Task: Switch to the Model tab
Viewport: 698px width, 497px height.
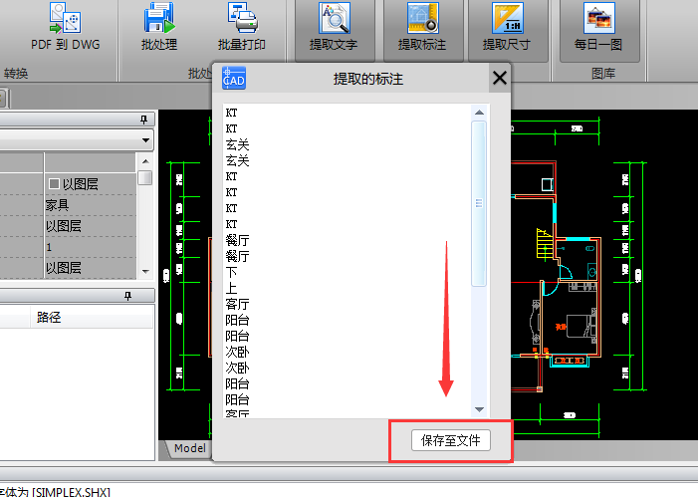Action: coord(189,448)
